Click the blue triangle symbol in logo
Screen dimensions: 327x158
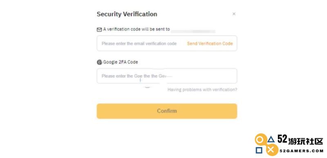[271, 139]
